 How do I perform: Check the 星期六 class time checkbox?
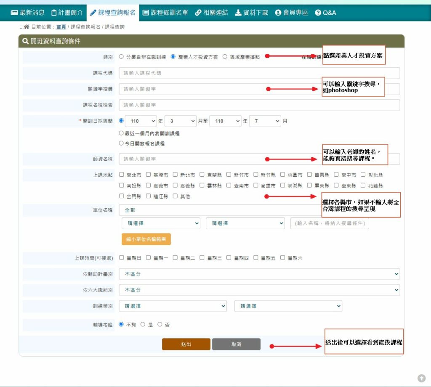283,258
